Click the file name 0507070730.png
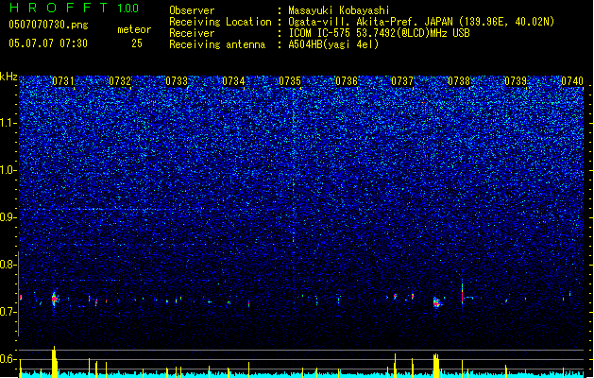This screenshot has height=378, width=594. pos(48,25)
